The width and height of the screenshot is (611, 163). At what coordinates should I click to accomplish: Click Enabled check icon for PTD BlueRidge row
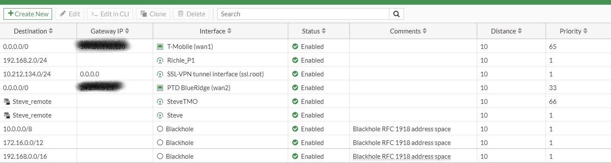click(295, 88)
